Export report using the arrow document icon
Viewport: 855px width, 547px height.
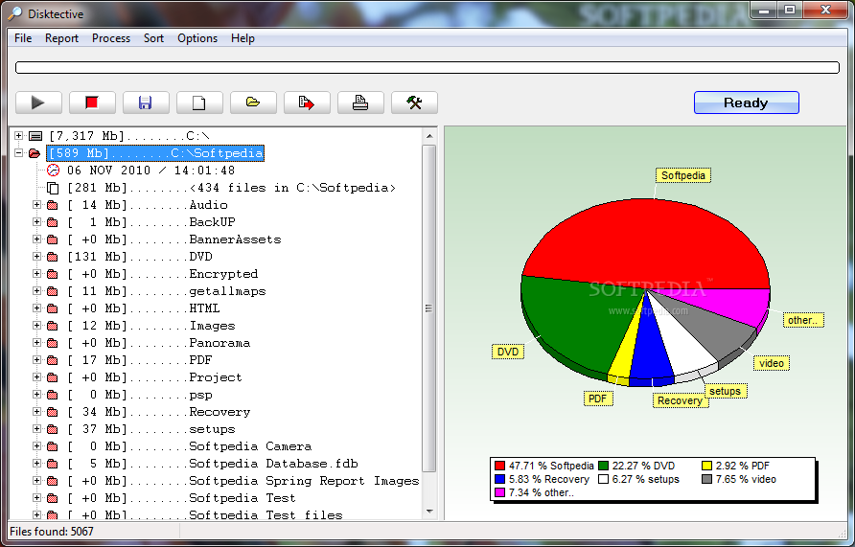[x=307, y=103]
